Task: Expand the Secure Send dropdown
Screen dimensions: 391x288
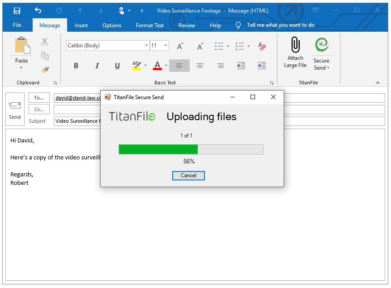Action: (x=327, y=67)
